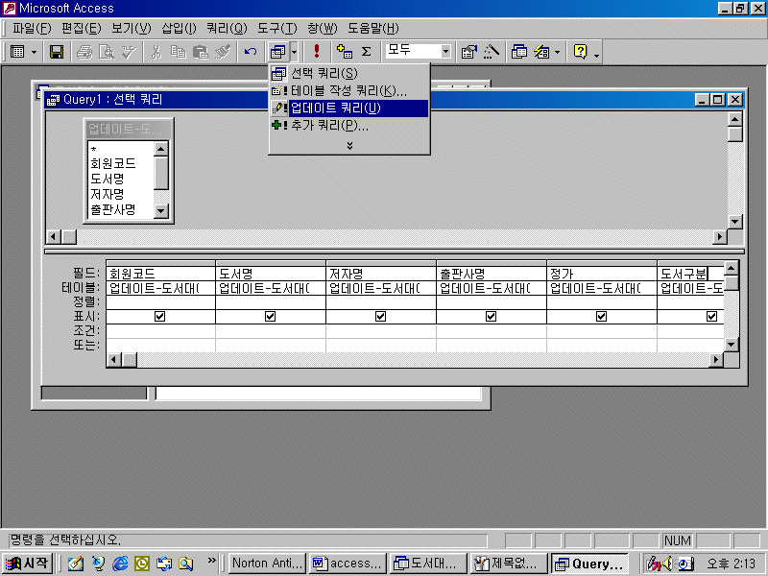Open the View button dropdown arrow
768x576 pixels.
click(x=34, y=52)
